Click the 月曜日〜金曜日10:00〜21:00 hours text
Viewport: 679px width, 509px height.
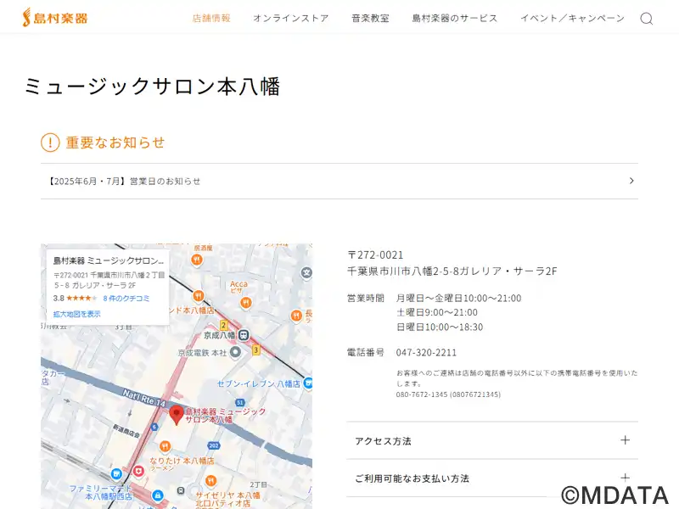[x=458, y=298]
